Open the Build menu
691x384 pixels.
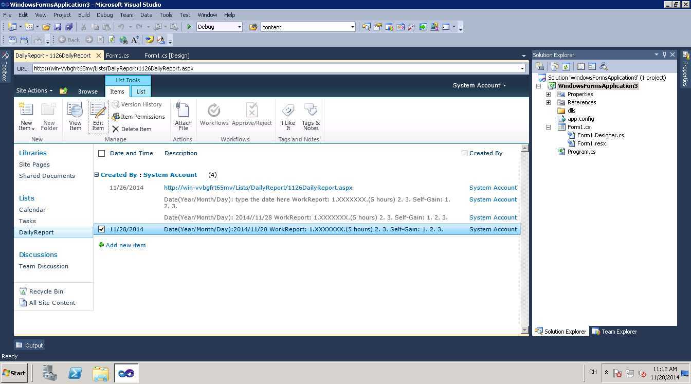(x=84, y=15)
